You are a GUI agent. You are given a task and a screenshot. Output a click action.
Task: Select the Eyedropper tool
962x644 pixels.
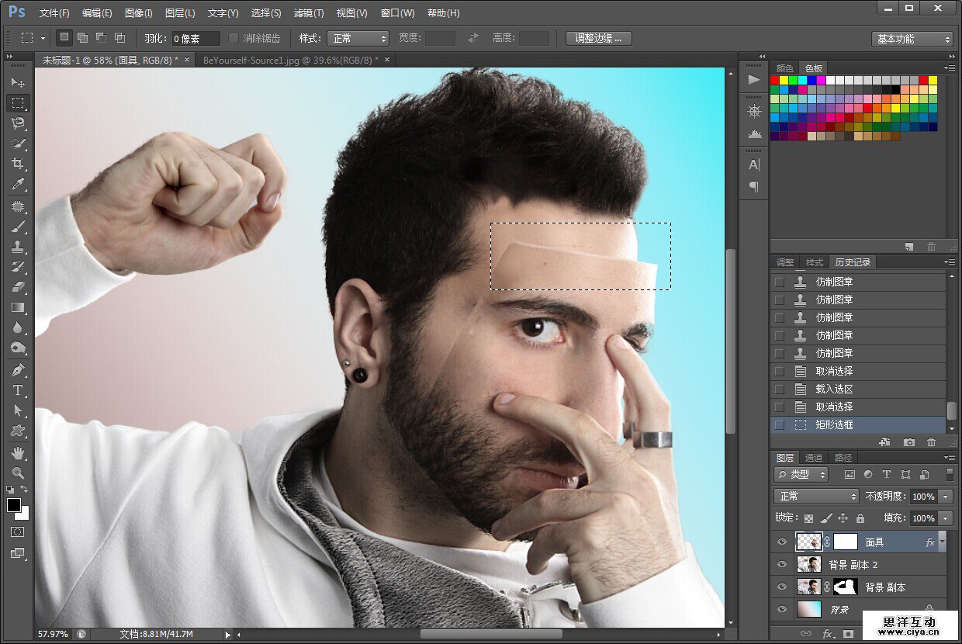(x=18, y=185)
